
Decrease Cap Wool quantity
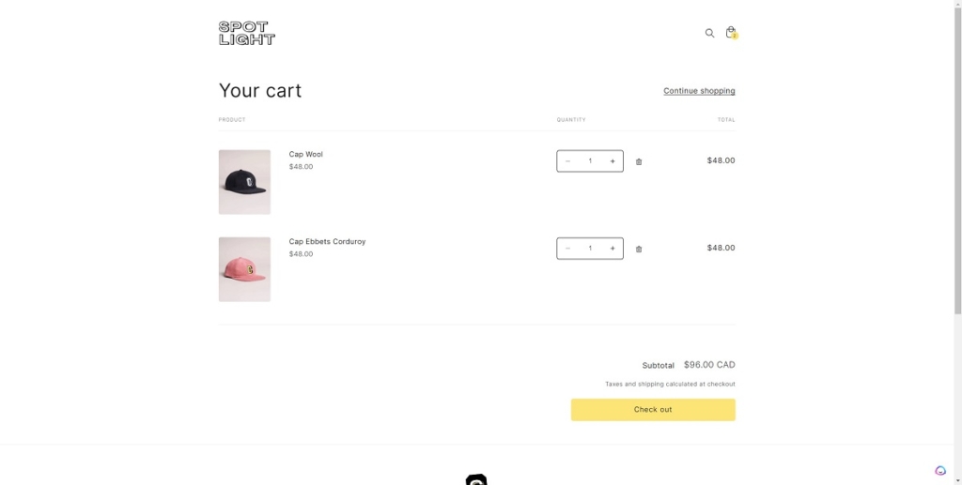pos(567,161)
